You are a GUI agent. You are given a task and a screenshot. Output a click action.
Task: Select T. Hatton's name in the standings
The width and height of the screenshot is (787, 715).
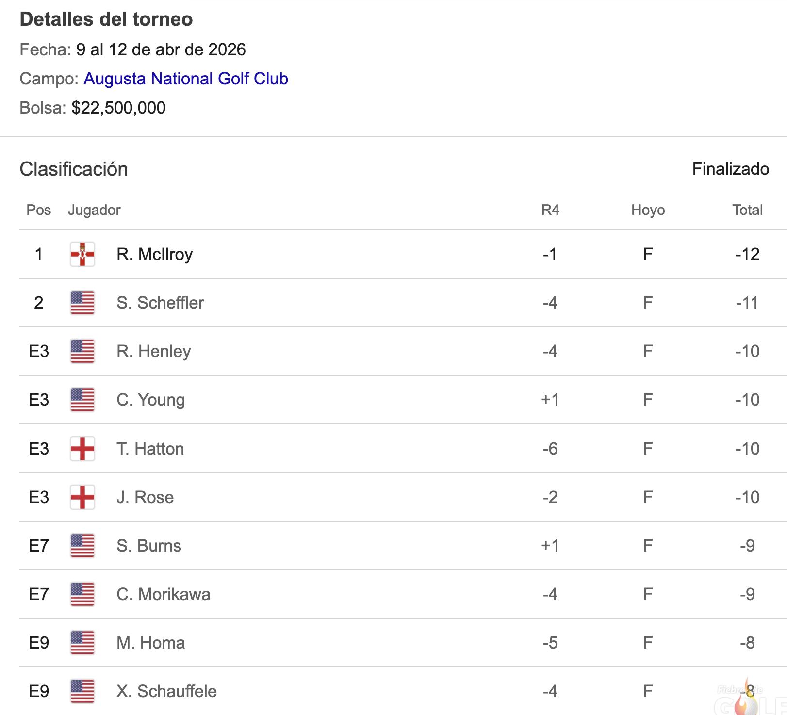tap(150, 449)
